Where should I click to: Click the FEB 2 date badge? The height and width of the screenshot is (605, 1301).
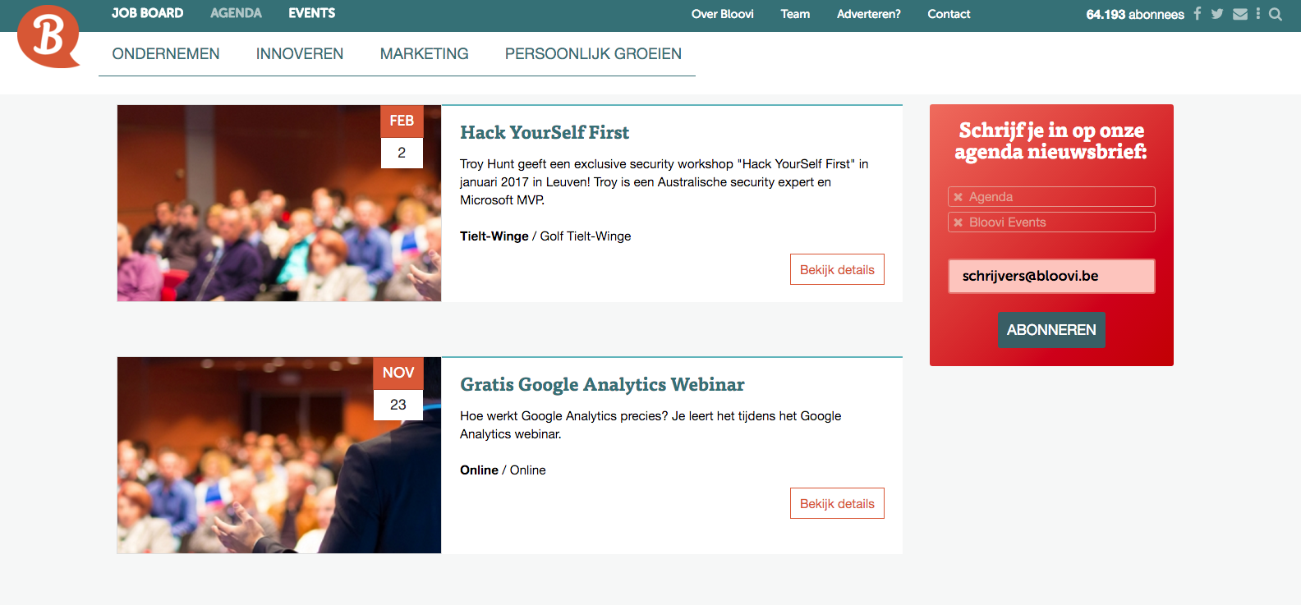coord(402,136)
